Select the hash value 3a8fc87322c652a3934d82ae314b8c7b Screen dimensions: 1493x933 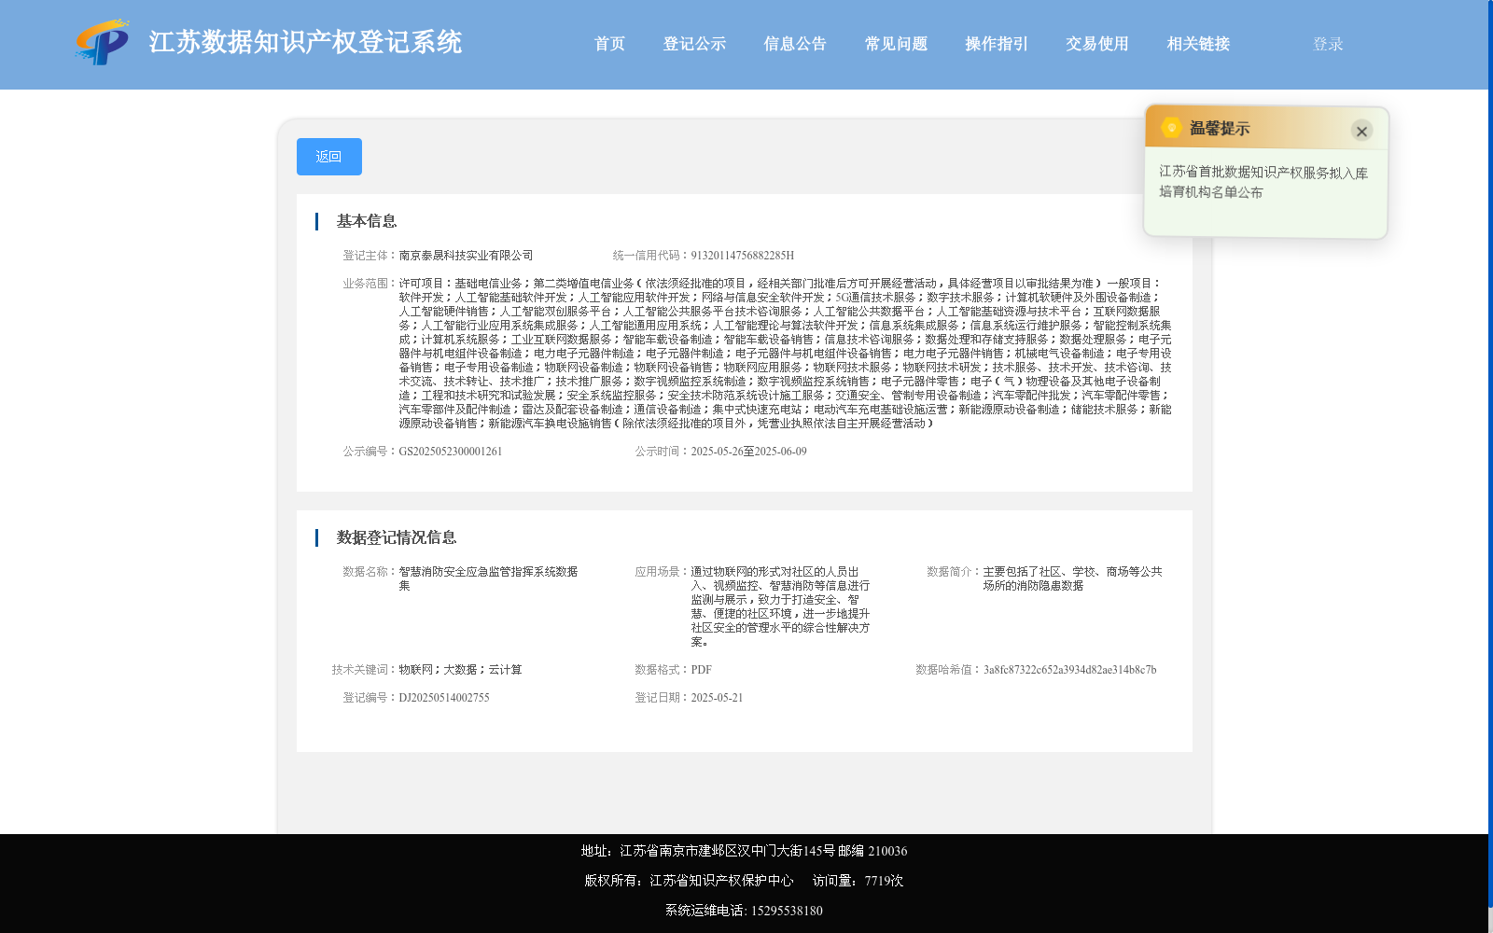[x=1069, y=670]
